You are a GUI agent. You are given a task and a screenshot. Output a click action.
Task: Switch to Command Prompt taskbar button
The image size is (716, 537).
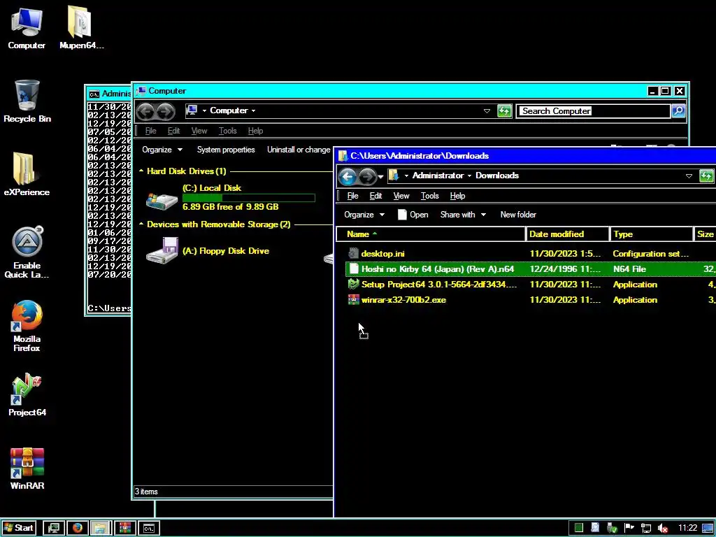point(149,528)
